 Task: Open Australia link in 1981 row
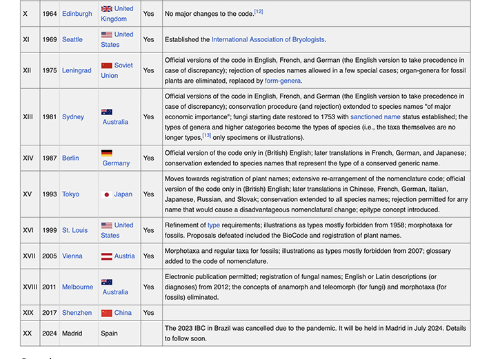115,122
